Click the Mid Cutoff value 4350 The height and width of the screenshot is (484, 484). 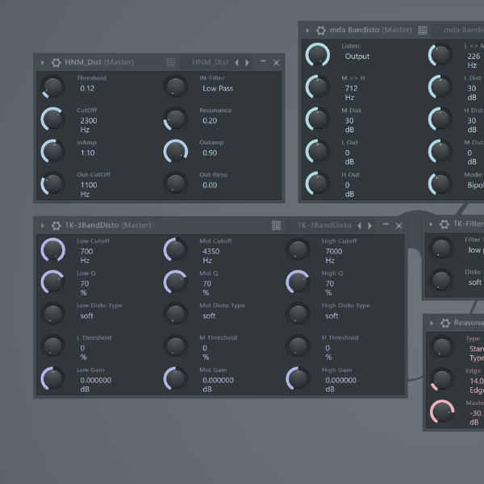211,251
